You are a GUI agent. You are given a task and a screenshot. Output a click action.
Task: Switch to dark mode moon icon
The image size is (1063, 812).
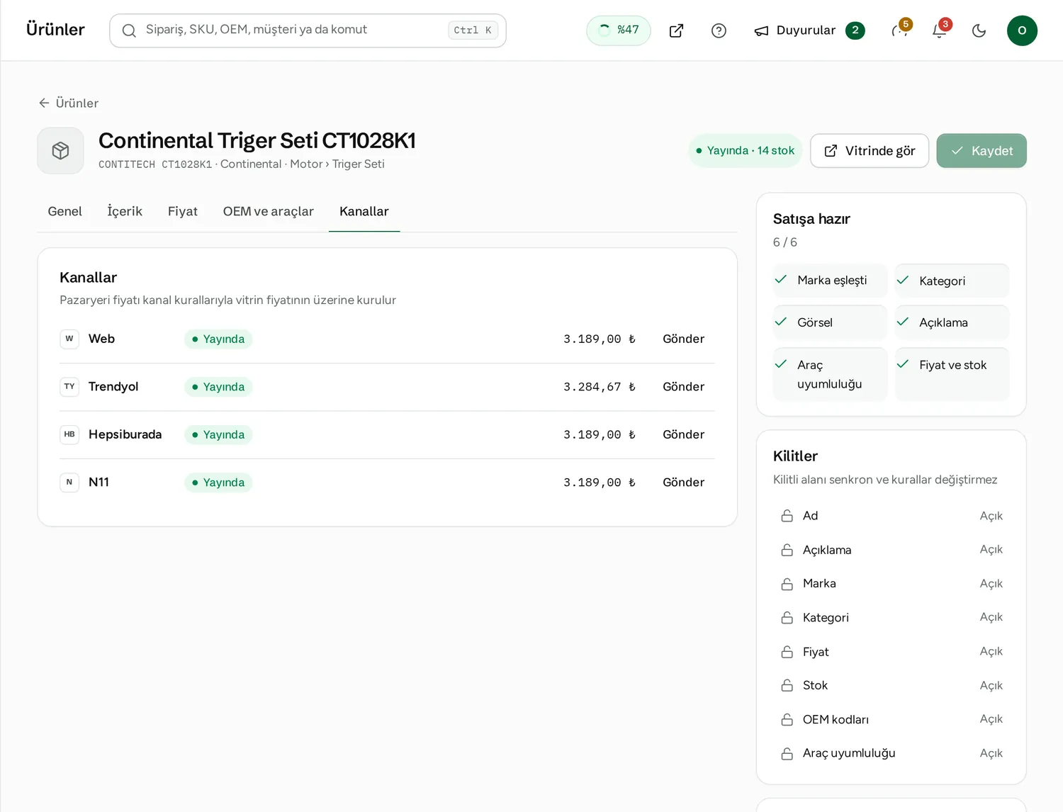coord(979,30)
